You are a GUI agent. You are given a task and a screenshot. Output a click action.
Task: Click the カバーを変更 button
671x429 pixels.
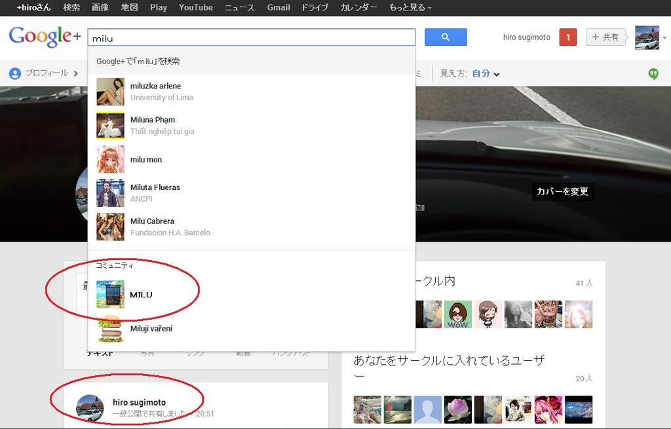(563, 191)
